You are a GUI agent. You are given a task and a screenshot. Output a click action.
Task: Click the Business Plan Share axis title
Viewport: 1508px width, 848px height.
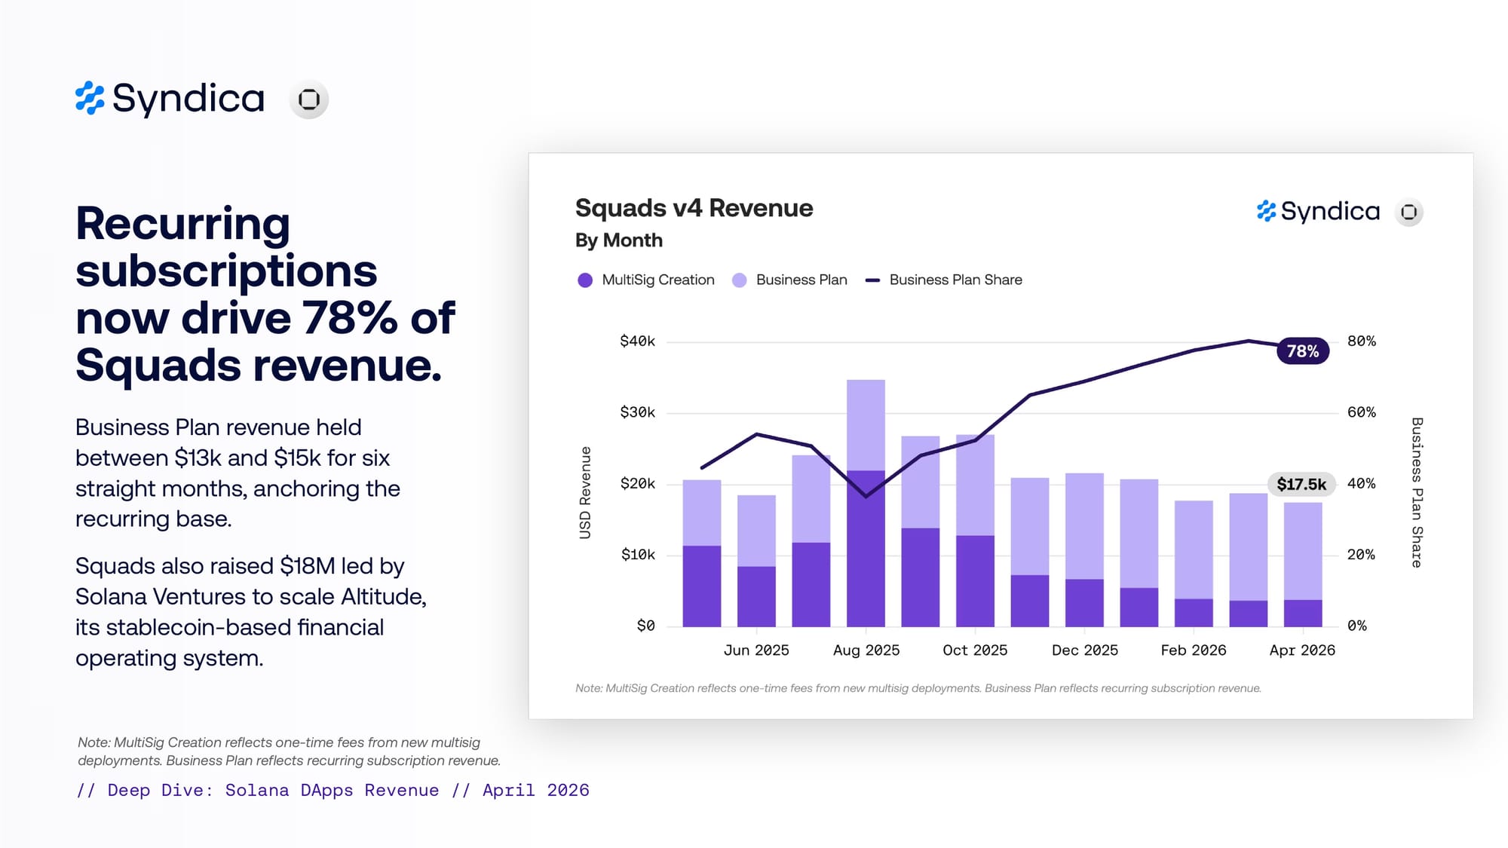pos(1417,492)
